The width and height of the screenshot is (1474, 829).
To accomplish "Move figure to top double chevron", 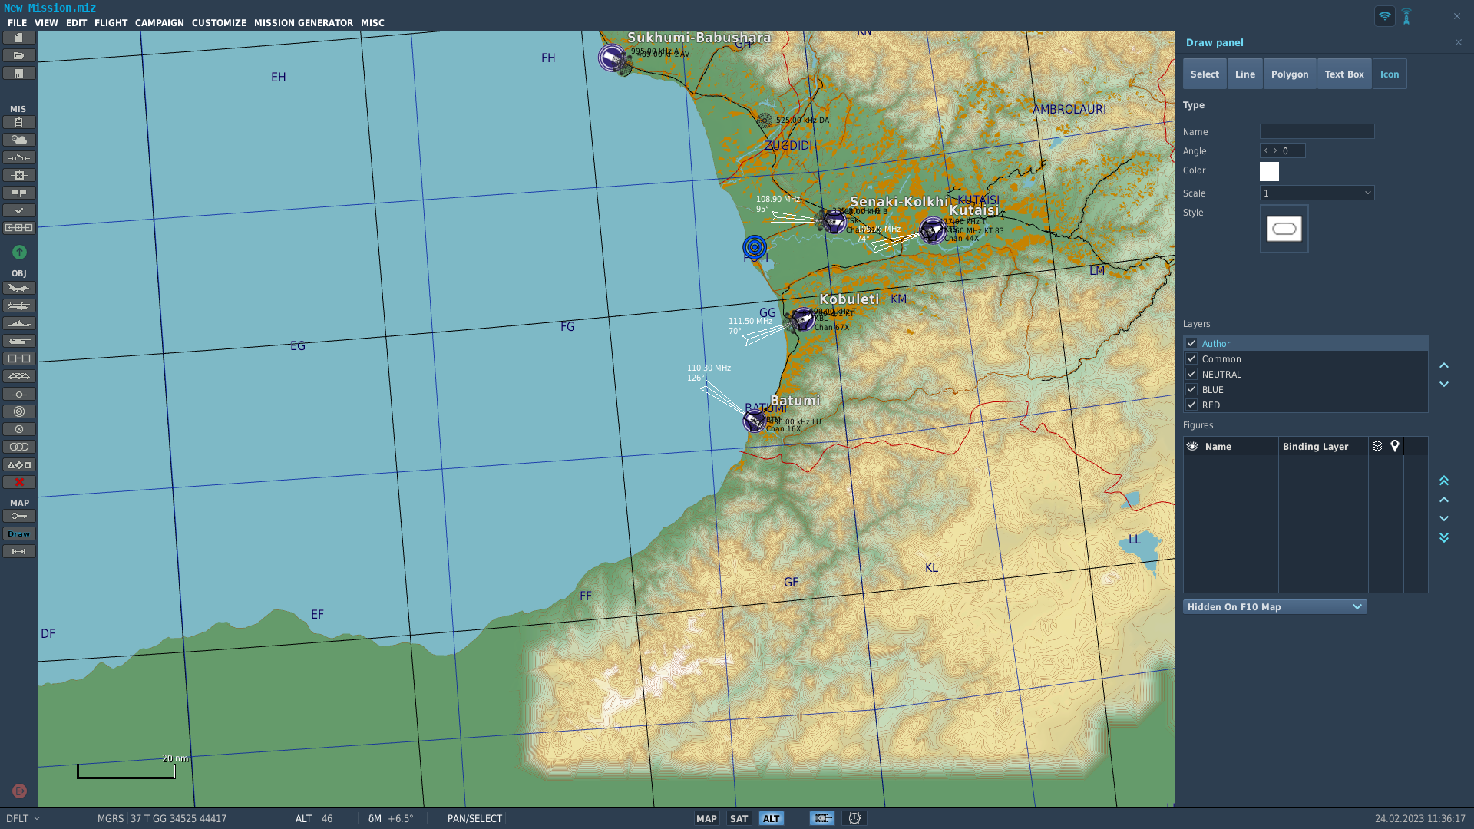I will point(1444,481).
